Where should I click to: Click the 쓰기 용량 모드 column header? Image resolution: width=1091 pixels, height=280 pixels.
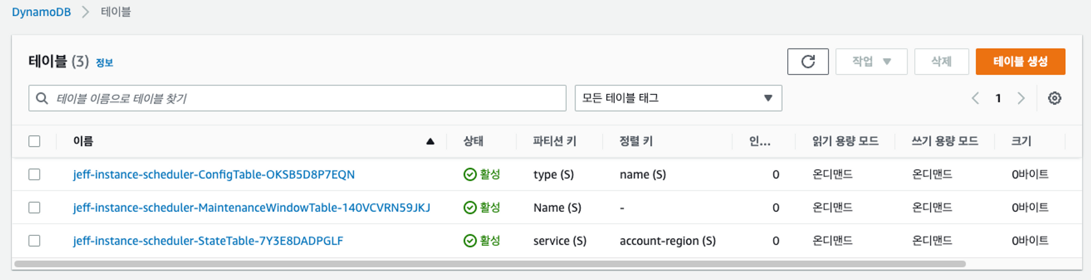(x=945, y=141)
